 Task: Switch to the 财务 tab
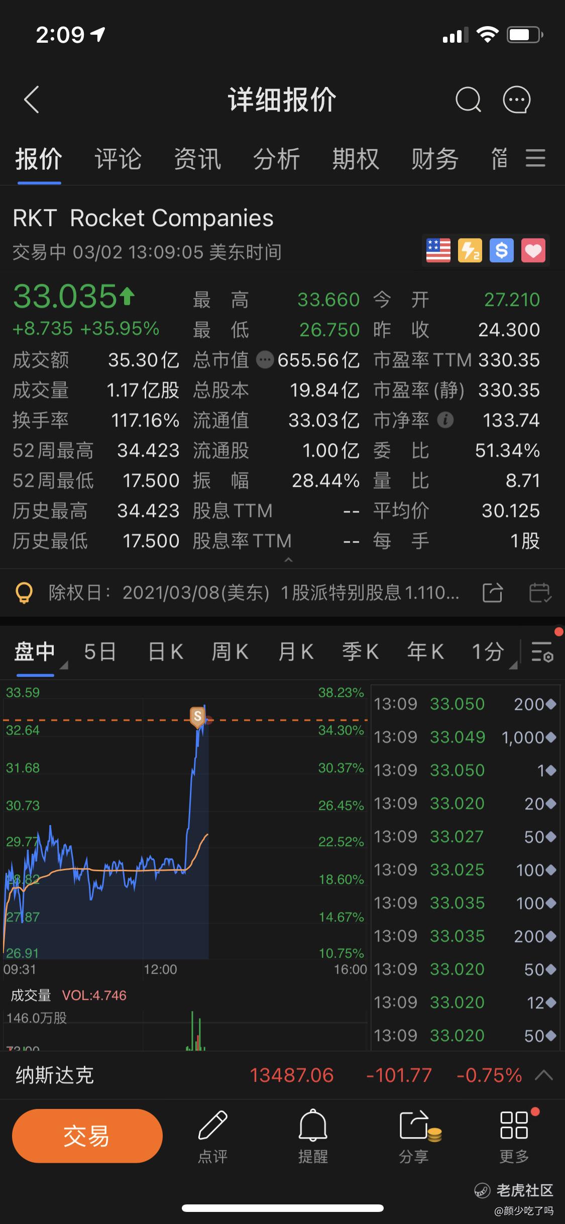pyautogui.click(x=435, y=159)
